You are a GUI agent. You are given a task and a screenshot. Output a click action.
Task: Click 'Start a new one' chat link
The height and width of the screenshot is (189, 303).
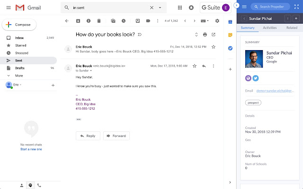(x=31, y=149)
